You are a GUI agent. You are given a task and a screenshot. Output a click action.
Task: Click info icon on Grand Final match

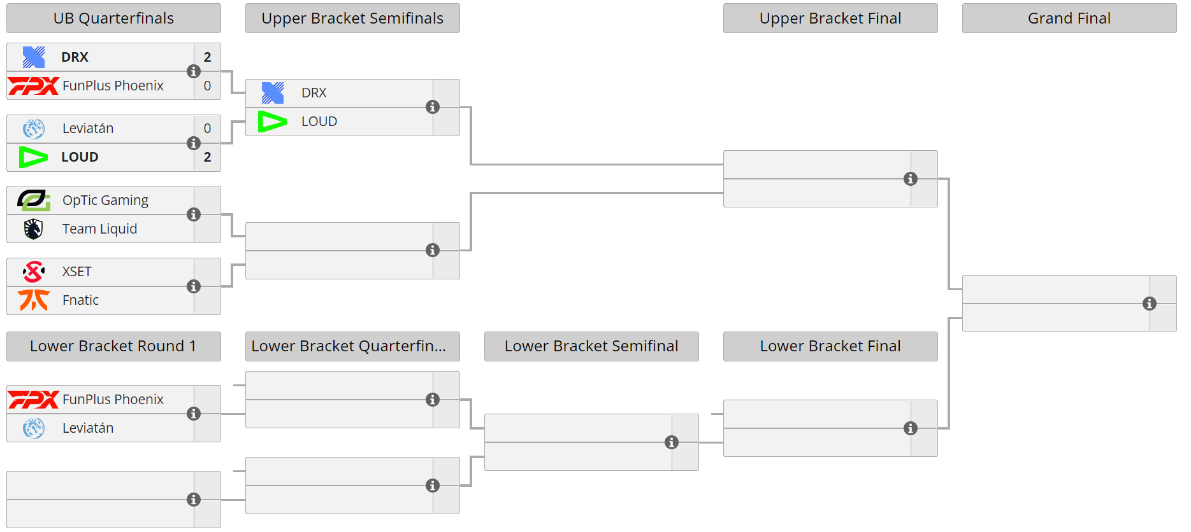click(x=1150, y=304)
